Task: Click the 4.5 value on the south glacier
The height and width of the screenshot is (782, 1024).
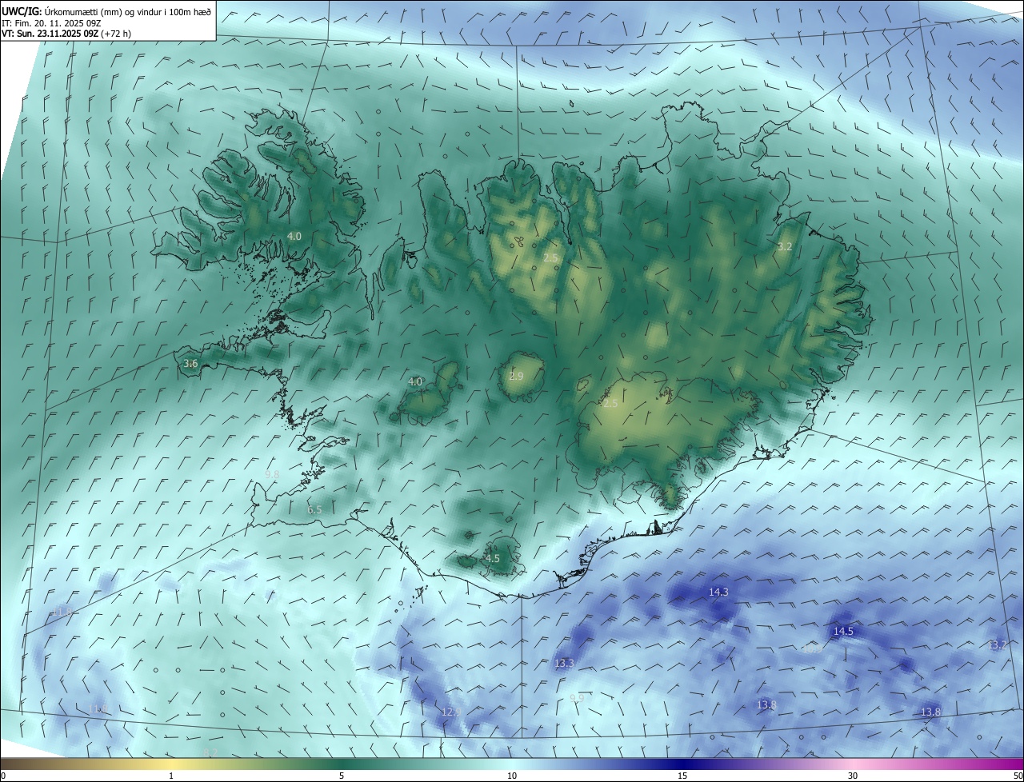Action: 493,559
